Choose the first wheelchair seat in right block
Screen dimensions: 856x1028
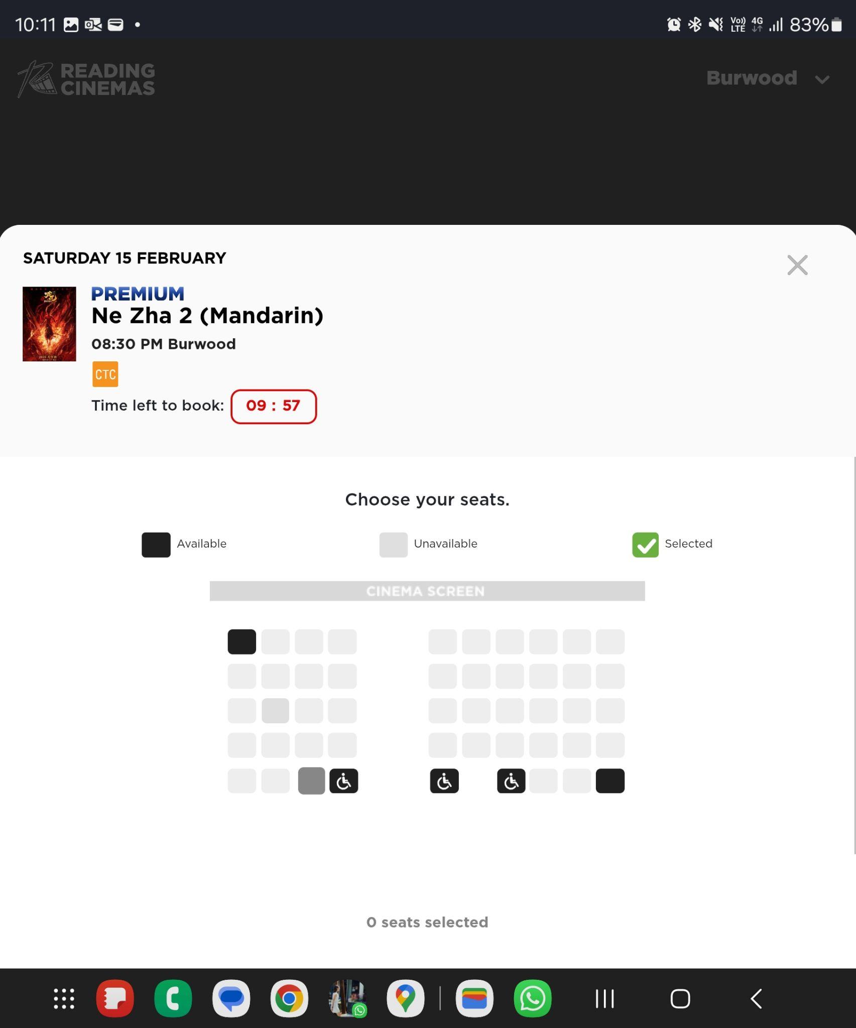[x=444, y=781]
